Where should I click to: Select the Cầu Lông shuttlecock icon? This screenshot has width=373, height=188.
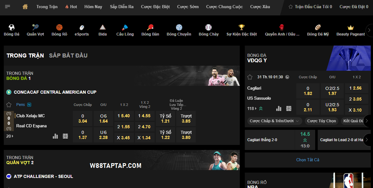(125, 27)
